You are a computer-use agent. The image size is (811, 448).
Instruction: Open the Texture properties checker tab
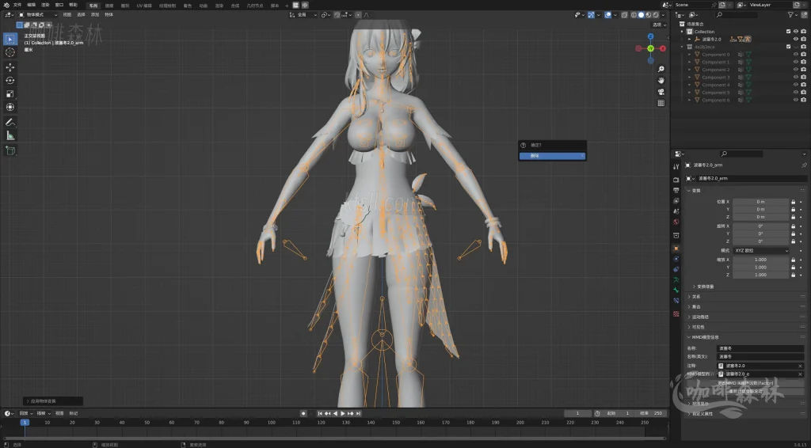(x=676, y=313)
